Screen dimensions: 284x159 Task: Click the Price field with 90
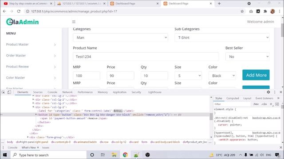[x=120, y=76]
